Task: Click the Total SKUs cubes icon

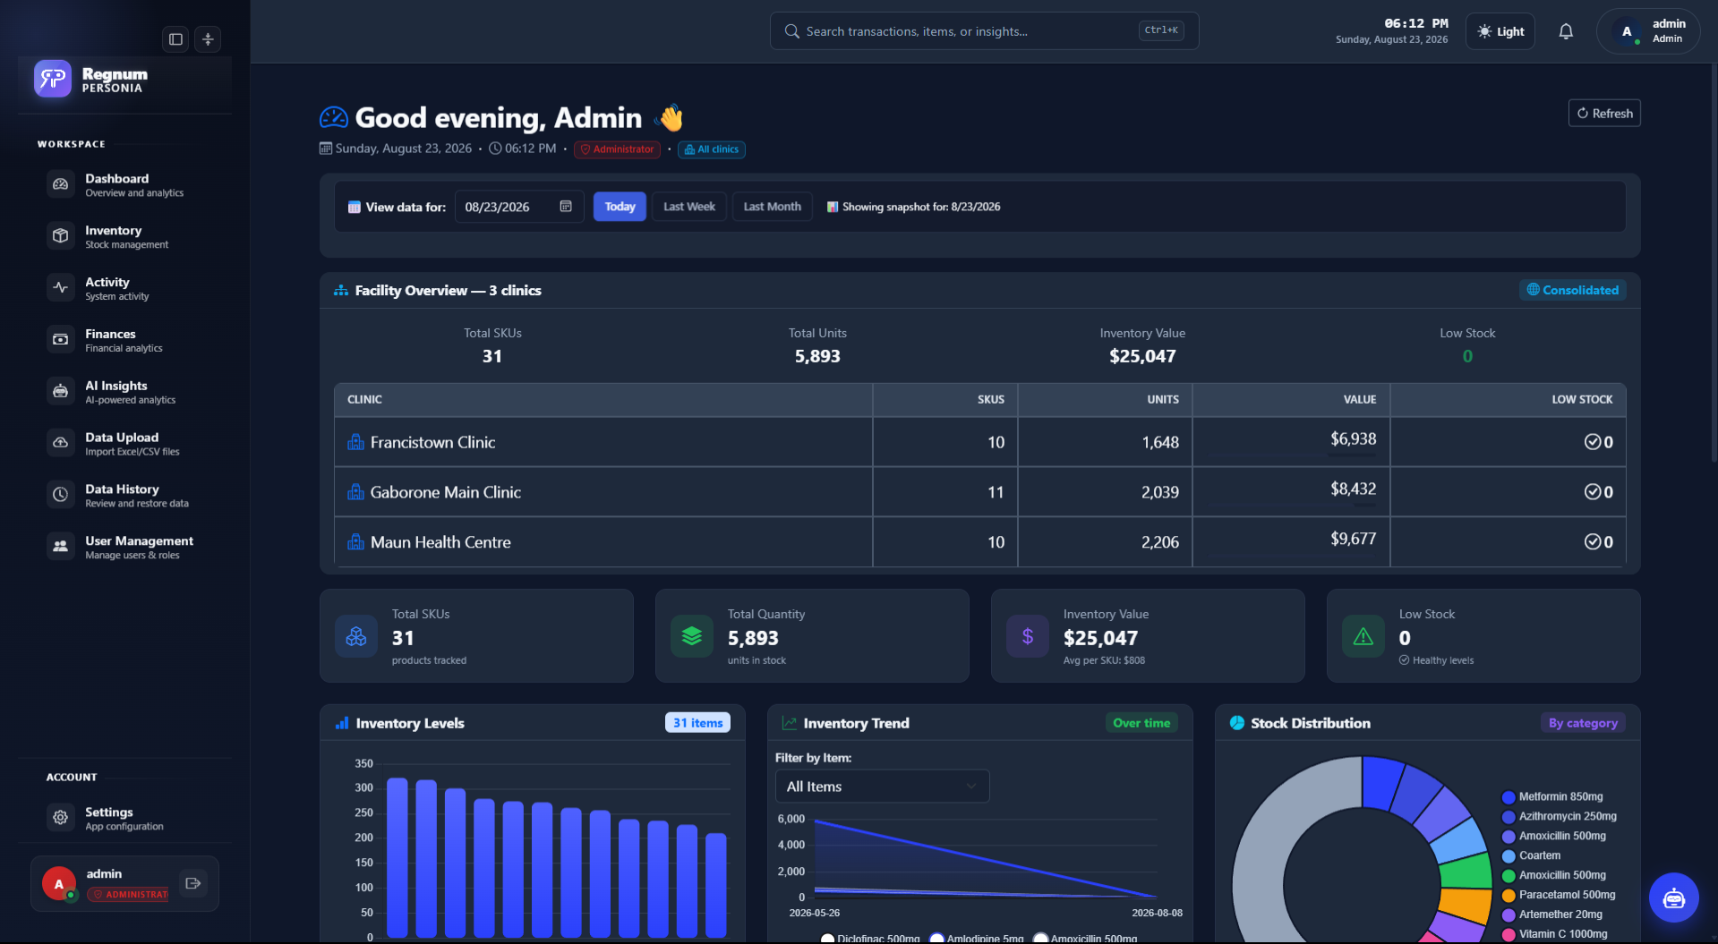Action: 356,636
